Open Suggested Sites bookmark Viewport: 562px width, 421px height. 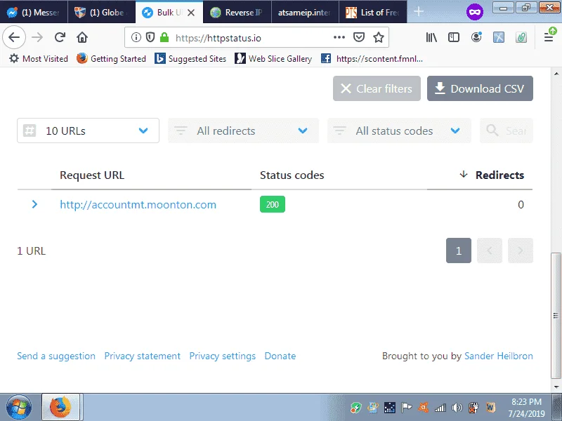(x=190, y=58)
